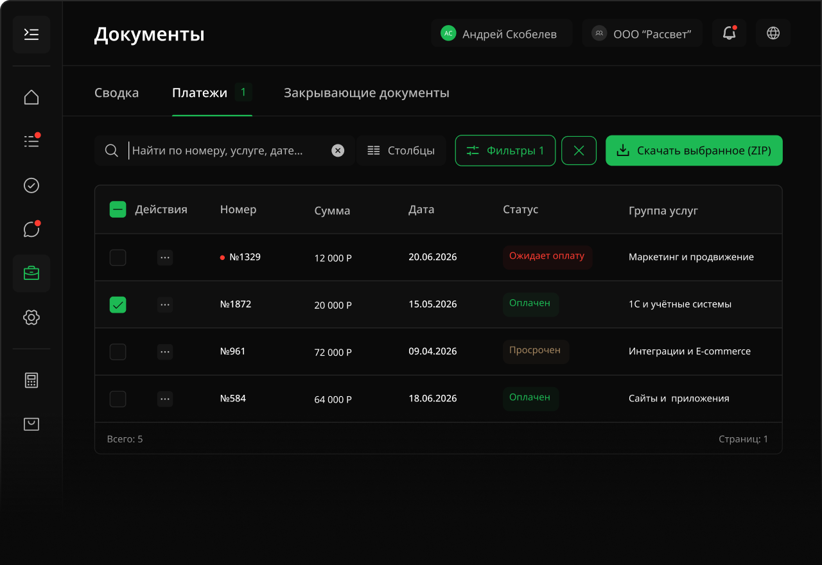Open the language globe icon

[x=773, y=33]
